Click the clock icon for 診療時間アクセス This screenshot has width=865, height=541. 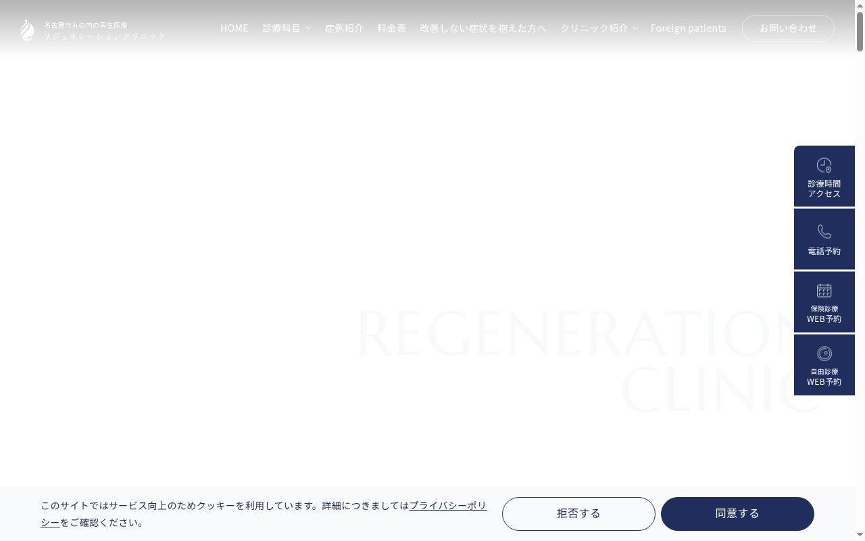(824, 166)
